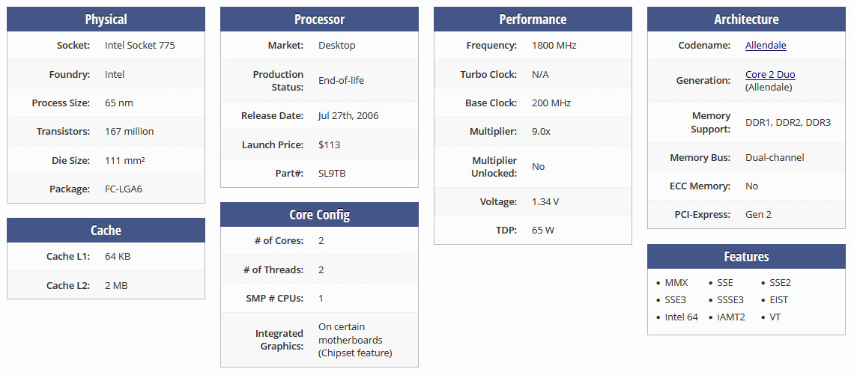The height and width of the screenshot is (378, 854).
Task: Click the Architecture section header
Action: (x=746, y=19)
